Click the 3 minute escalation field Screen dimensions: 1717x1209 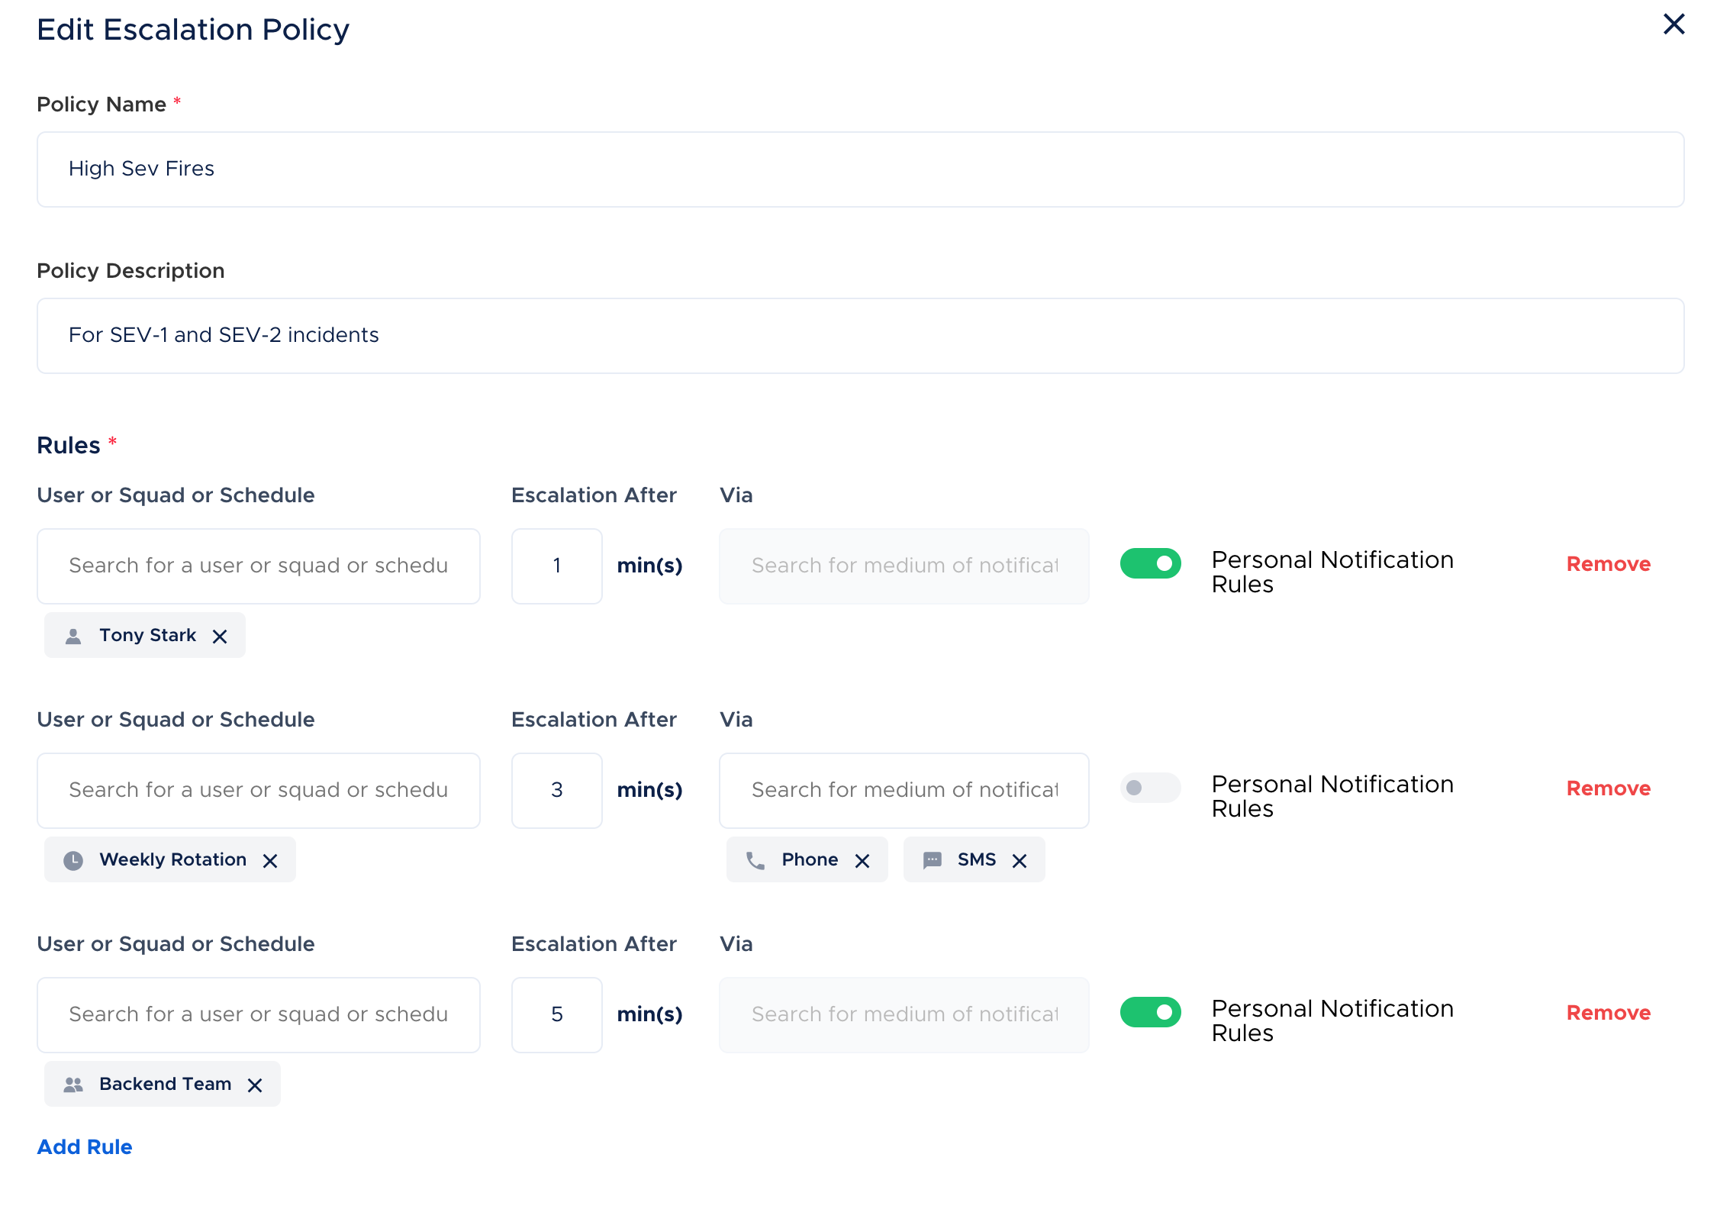556,790
